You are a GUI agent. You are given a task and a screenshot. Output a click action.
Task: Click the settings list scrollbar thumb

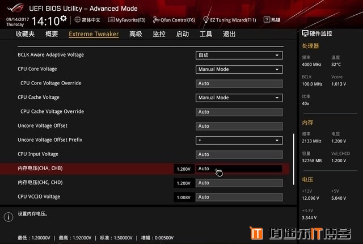point(294,159)
